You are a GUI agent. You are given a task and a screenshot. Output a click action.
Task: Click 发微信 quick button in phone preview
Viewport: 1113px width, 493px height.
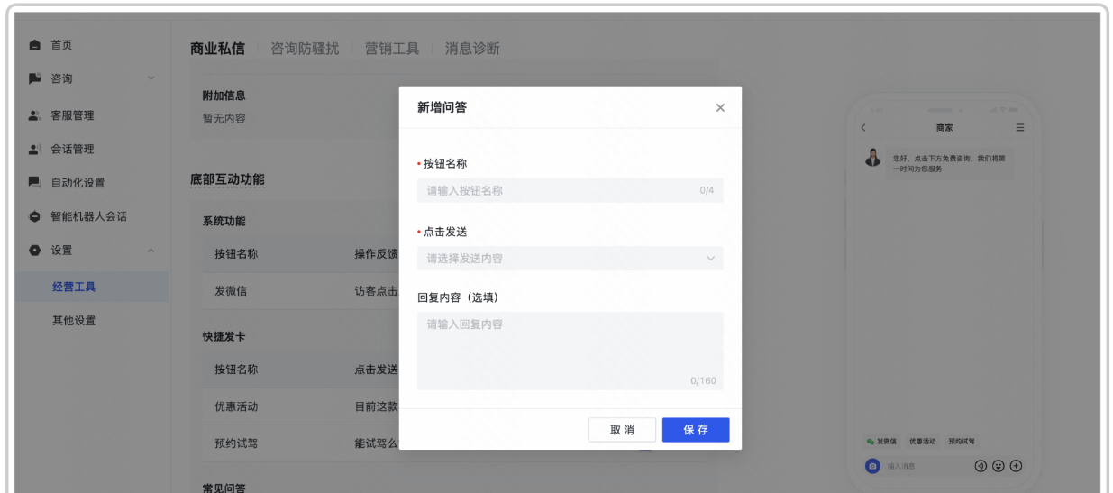pyautogui.click(x=881, y=442)
